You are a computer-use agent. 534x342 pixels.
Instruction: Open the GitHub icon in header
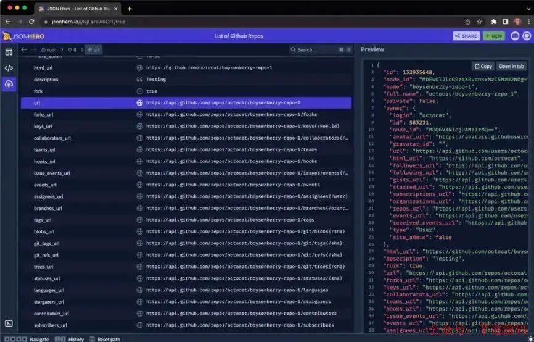pos(527,36)
